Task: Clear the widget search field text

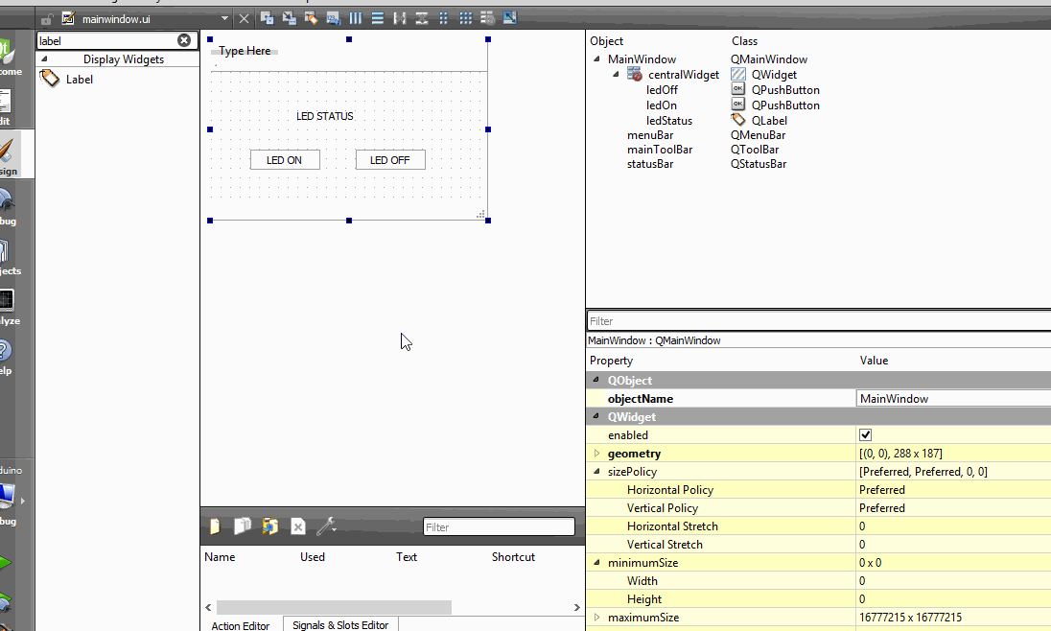Action: point(184,40)
